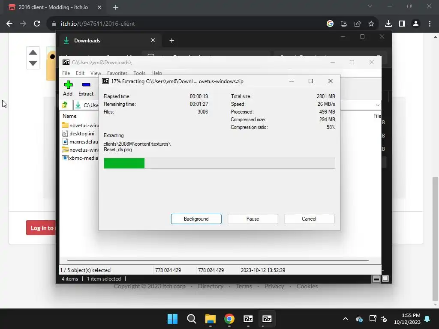439x329 pixels.
Task: Click the install app icon in address bar
Action: (x=344, y=24)
